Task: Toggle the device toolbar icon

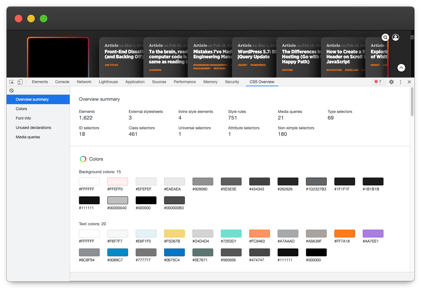Action: tap(20, 82)
